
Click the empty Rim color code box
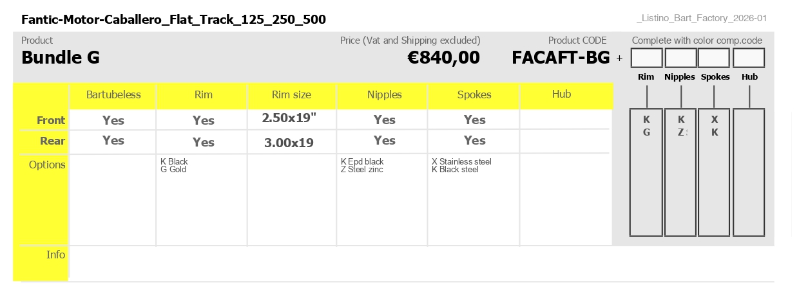coord(646,58)
